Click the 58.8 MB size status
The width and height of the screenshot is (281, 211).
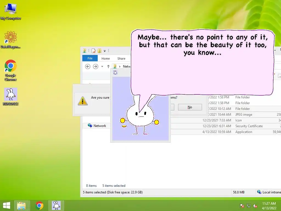[239, 192]
